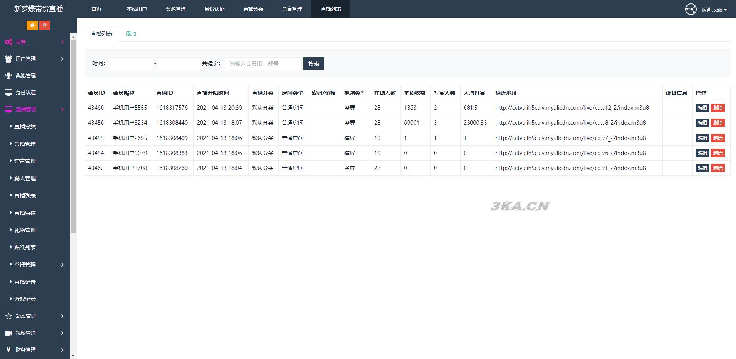Expand the 用户管理 sidebar chevron
This screenshot has height=359, width=736.
[x=62, y=59]
